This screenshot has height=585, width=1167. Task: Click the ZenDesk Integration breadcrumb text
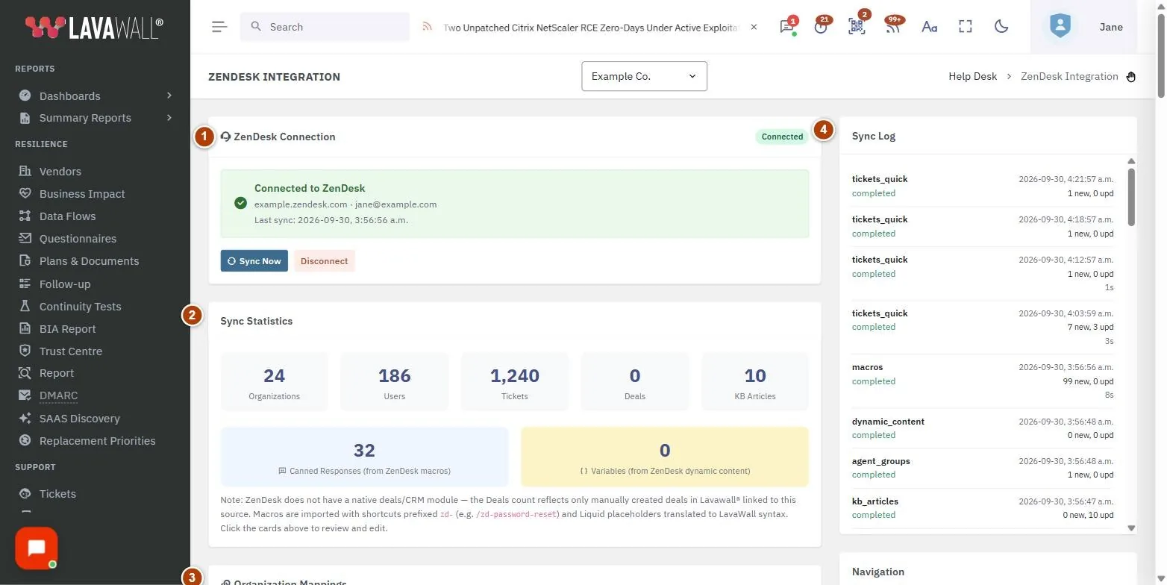click(1069, 76)
